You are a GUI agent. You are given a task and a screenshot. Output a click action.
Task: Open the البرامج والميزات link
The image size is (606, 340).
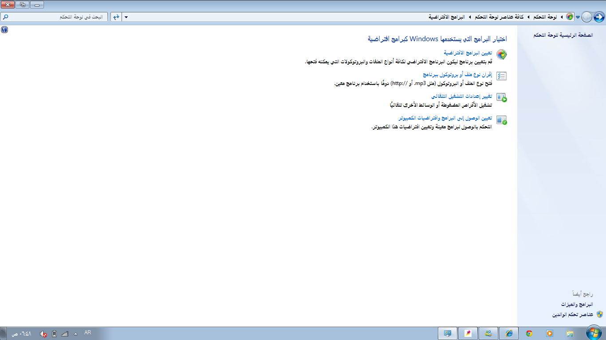click(577, 305)
